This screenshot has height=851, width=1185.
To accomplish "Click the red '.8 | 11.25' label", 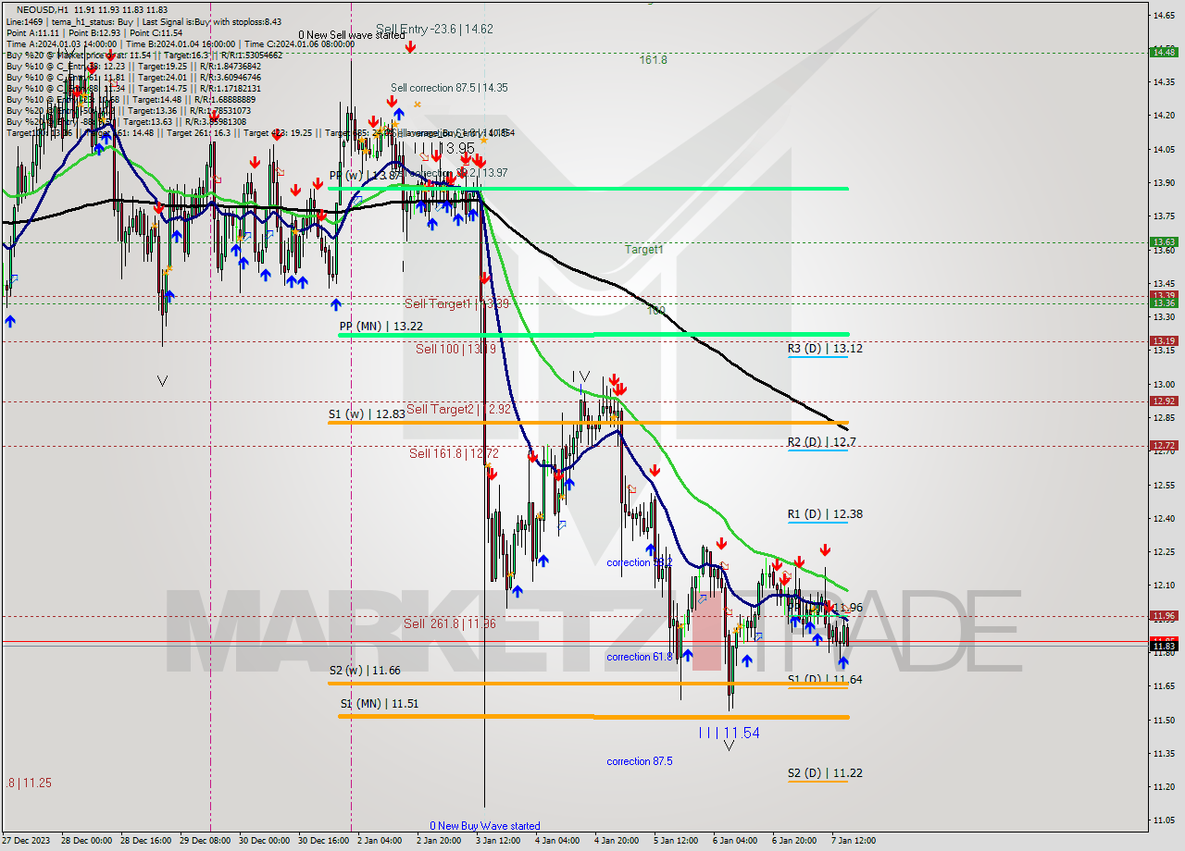I will 29,783.
